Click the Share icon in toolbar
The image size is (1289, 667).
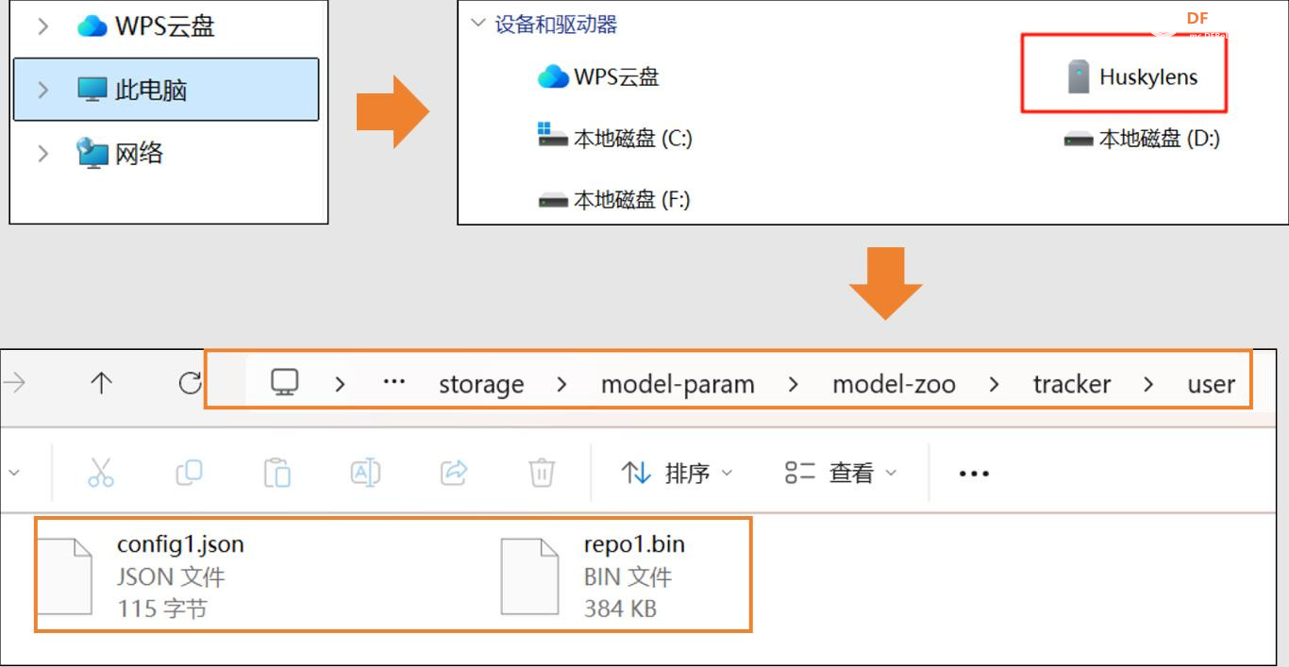454,472
